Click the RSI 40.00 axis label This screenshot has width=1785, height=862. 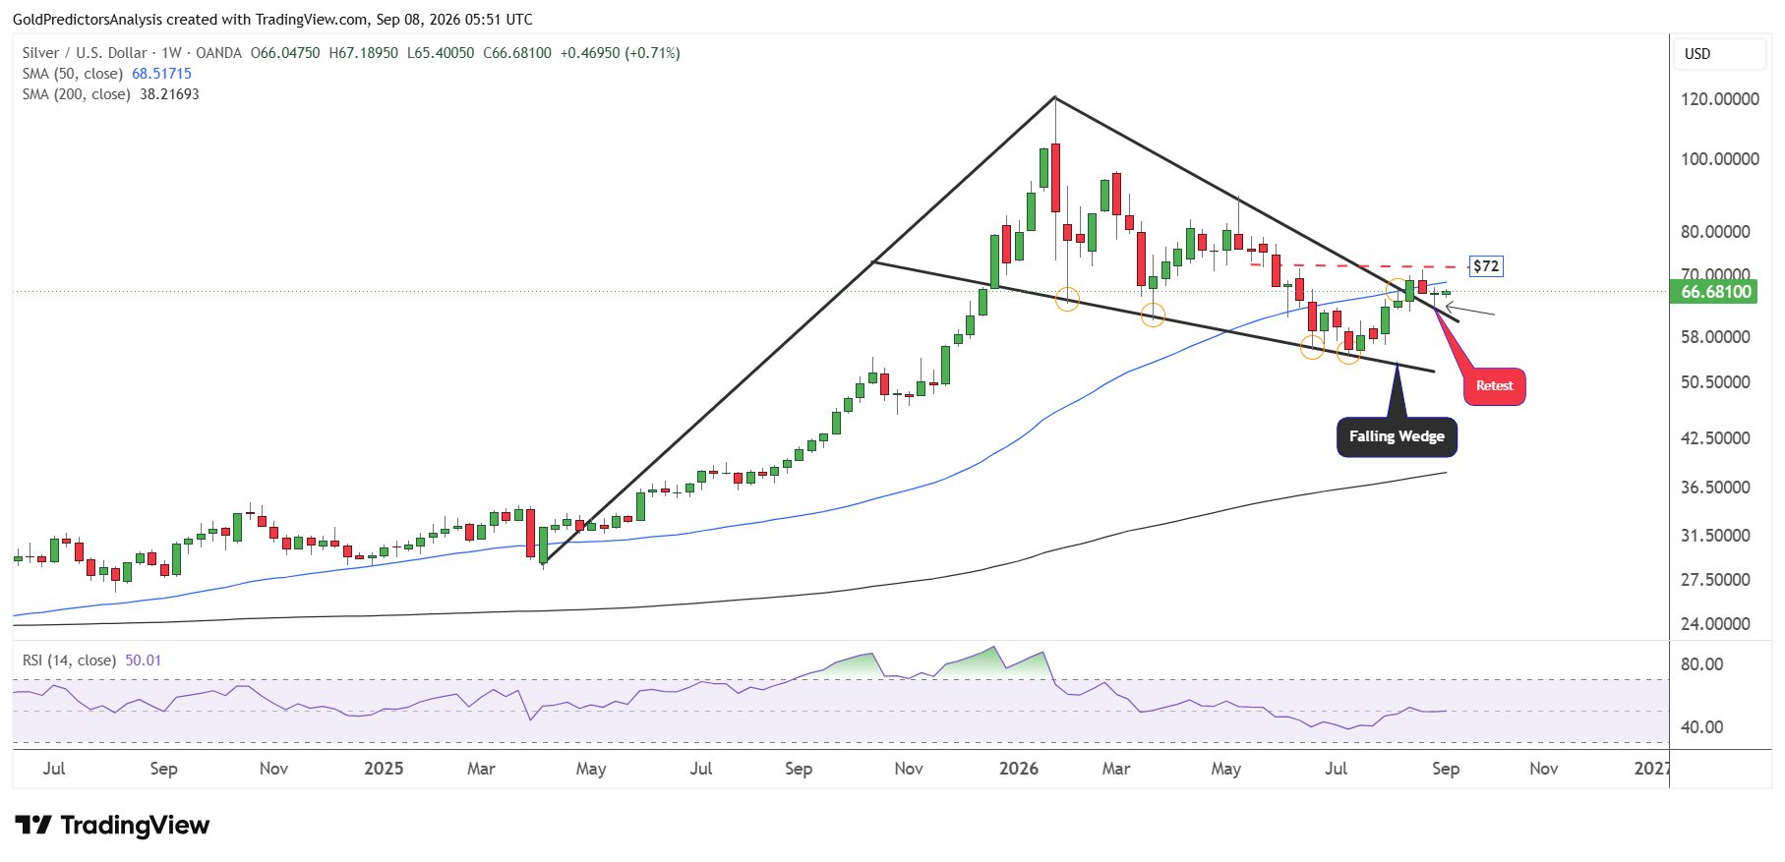pos(1701,727)
